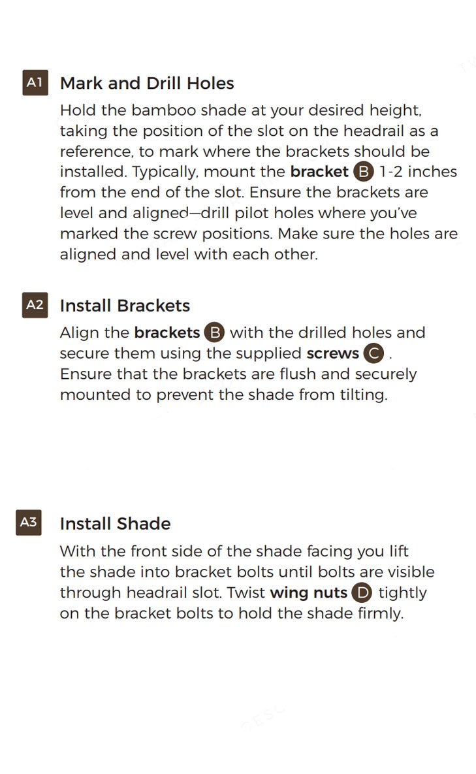Click the bold word 'brackets' in step A2
Viewport: 476px width, 774px height.
click(x=167, y=332)
